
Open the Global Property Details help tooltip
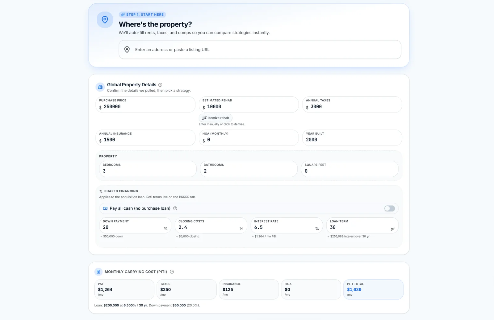160,85
